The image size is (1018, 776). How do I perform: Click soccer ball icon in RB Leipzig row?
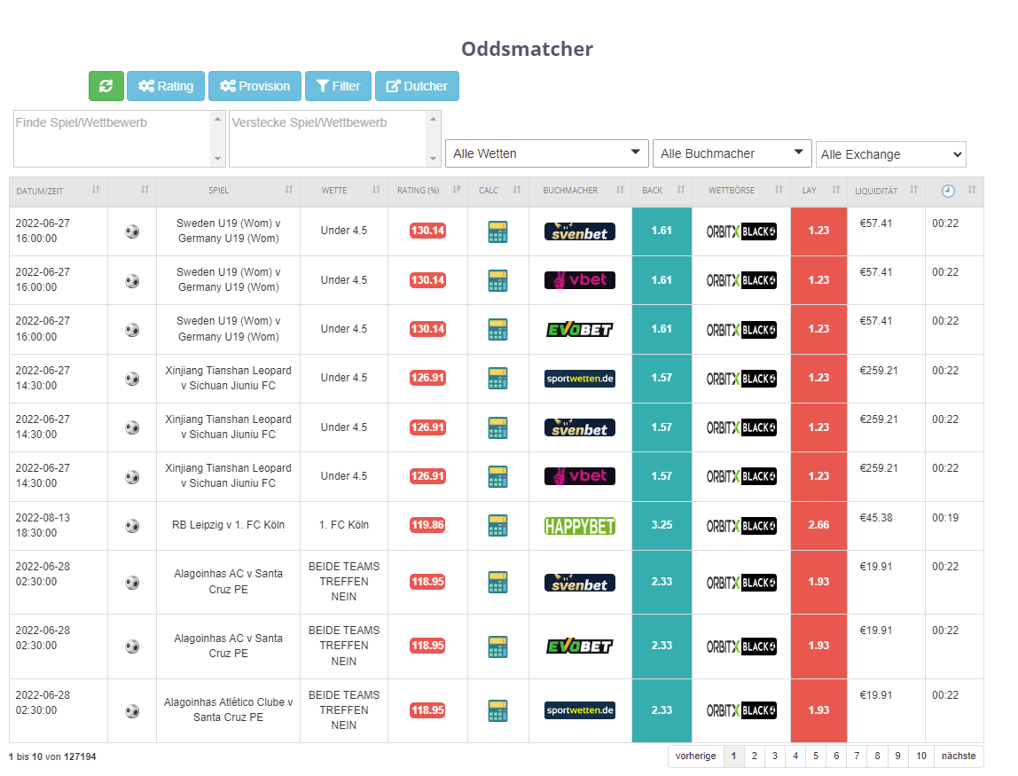click(x=132, y=525)
